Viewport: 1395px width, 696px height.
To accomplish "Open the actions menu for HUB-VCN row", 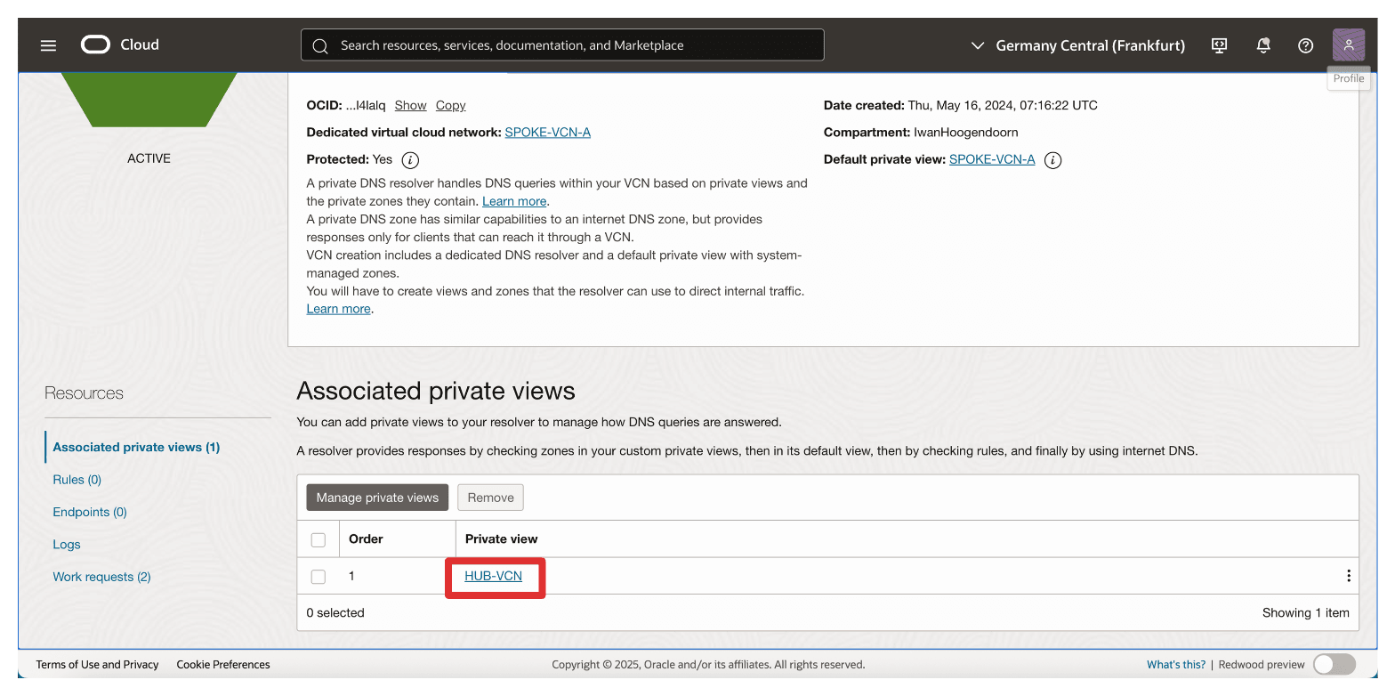I will coord(1349,576).
